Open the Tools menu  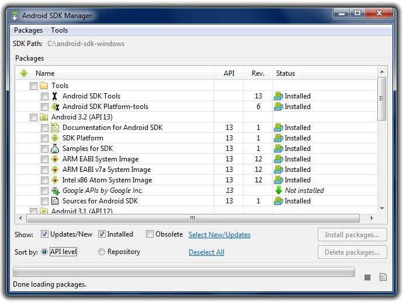point(60,30)
